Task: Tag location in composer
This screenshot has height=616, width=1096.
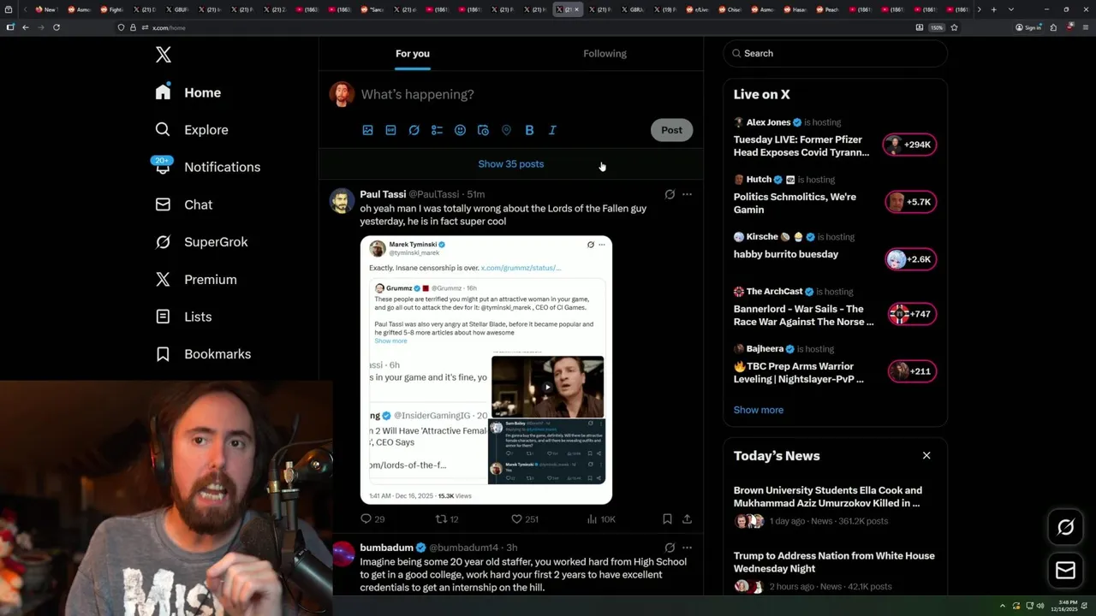Action: click(x=506, y=130)
